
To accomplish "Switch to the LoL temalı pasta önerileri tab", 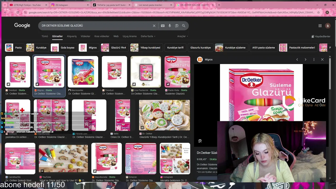I will click(x=153, y=5).
